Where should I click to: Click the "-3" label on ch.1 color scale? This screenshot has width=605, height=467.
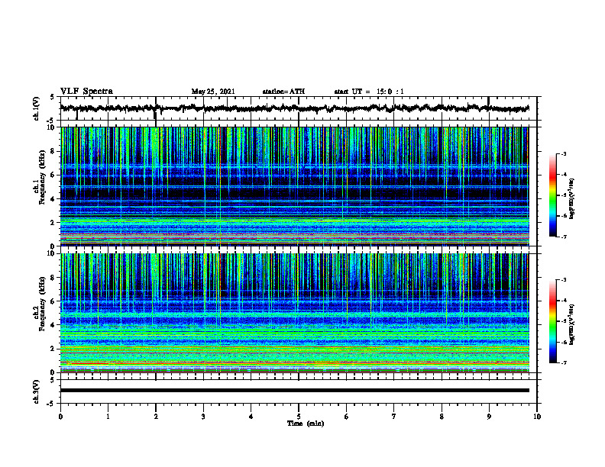[564, 153]
